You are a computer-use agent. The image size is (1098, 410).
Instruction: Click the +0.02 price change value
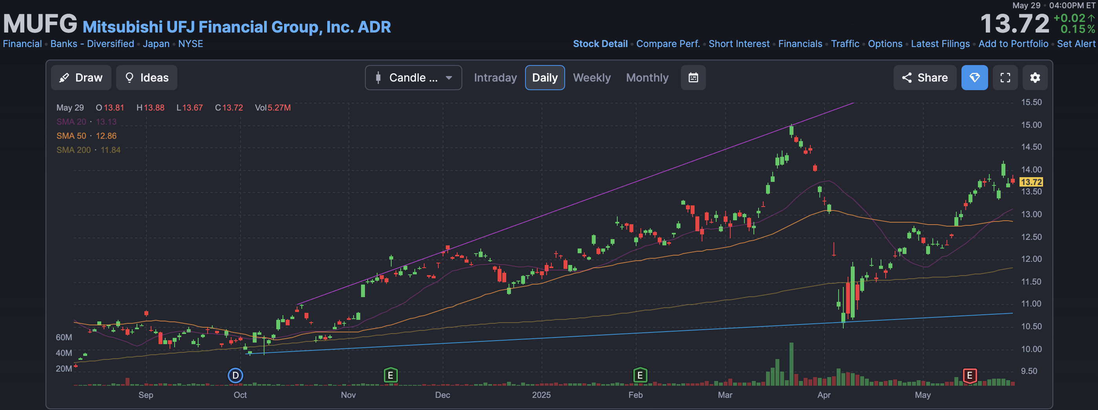click(1069, 18)
